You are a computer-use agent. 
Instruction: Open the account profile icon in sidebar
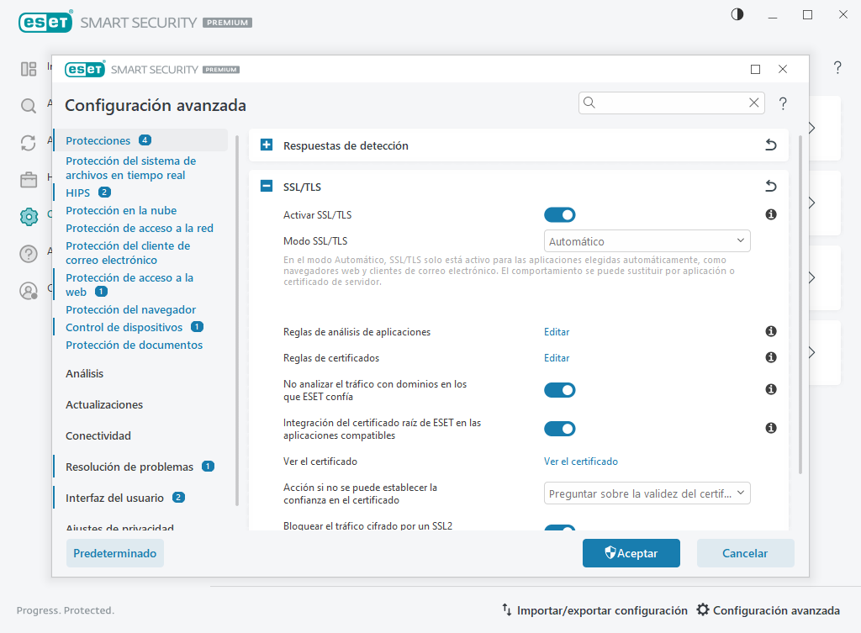coord(29,290)
